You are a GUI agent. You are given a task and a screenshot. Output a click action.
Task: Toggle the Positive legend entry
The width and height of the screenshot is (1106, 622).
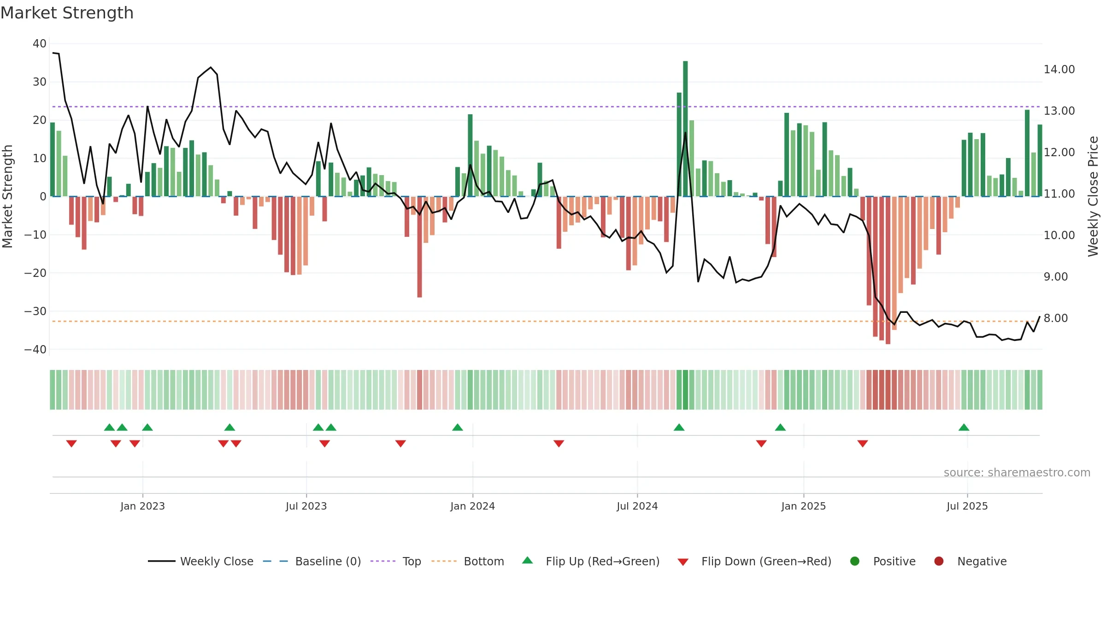pyautogui.click(x=882, y=561)
